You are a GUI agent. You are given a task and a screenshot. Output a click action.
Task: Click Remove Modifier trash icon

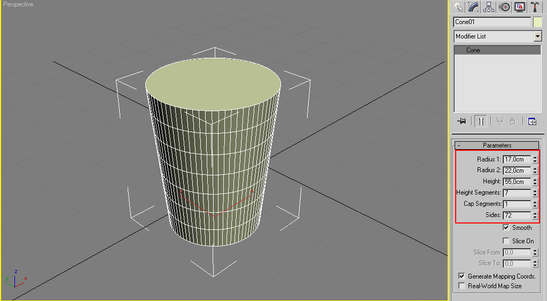(512, 121)
